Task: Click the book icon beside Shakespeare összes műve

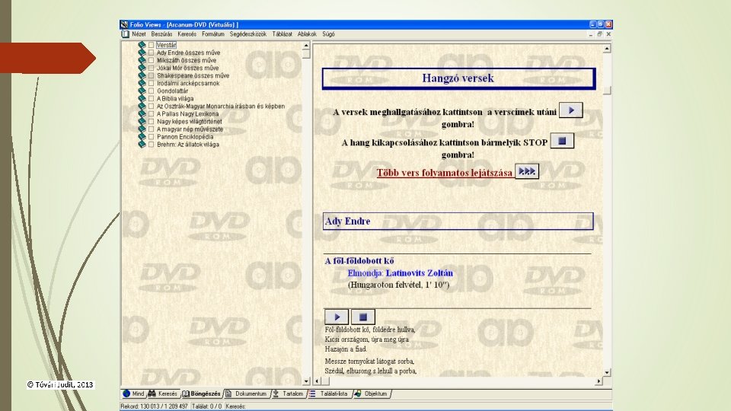Action: click(142, 75)
